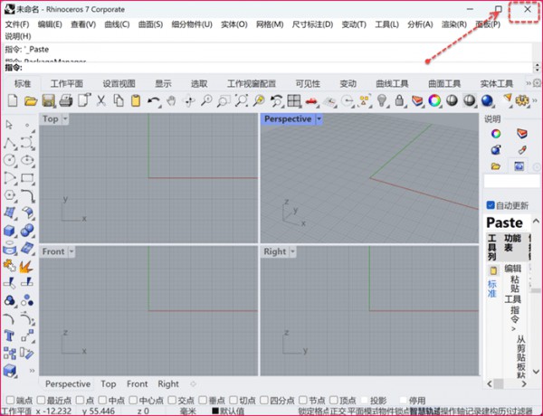The width and height of the screenshot is (543, 416).
Task: Click the right panel search field
Action: tap(512, 181)
